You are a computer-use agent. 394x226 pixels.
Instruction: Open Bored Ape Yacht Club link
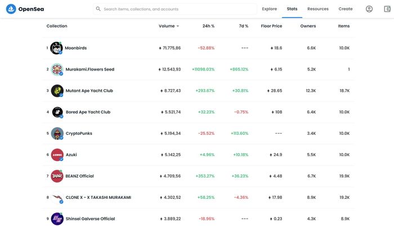click(x=88, y=112)
